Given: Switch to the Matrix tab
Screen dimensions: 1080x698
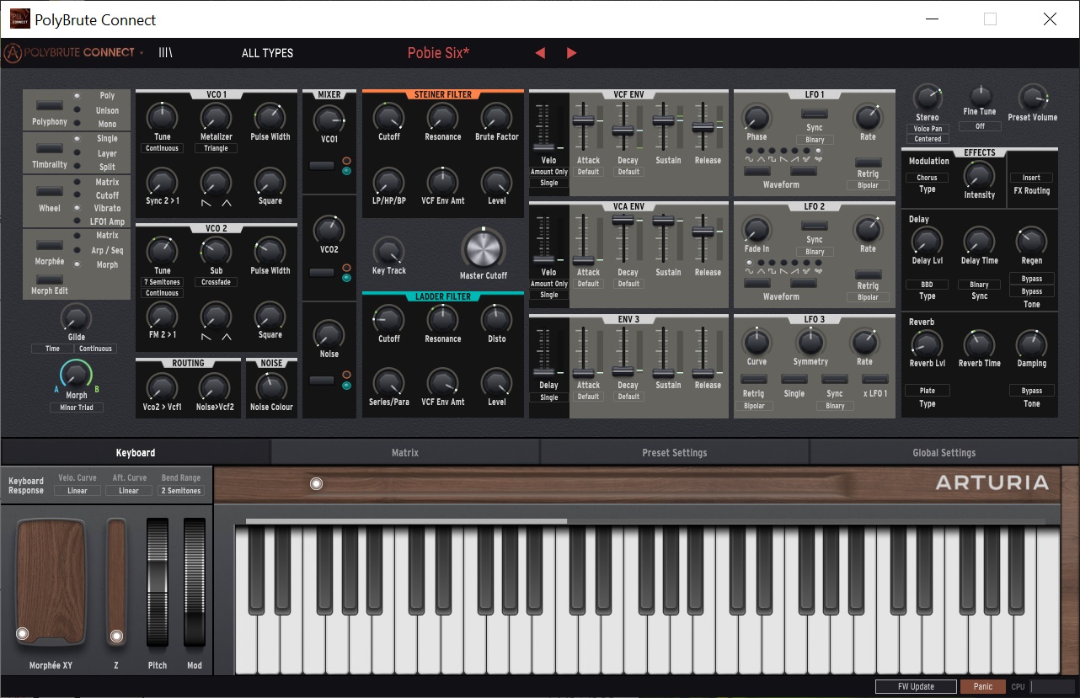Looking at the screenshot, I should [x=404, y=452].
